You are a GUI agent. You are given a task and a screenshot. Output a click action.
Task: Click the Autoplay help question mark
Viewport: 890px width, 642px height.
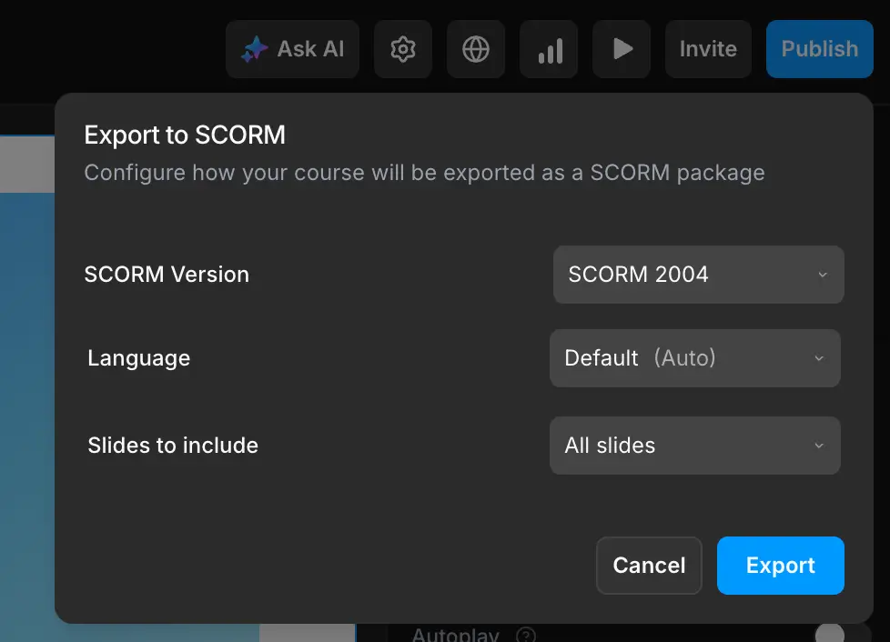pyautogui.click(x=525, y=635)
